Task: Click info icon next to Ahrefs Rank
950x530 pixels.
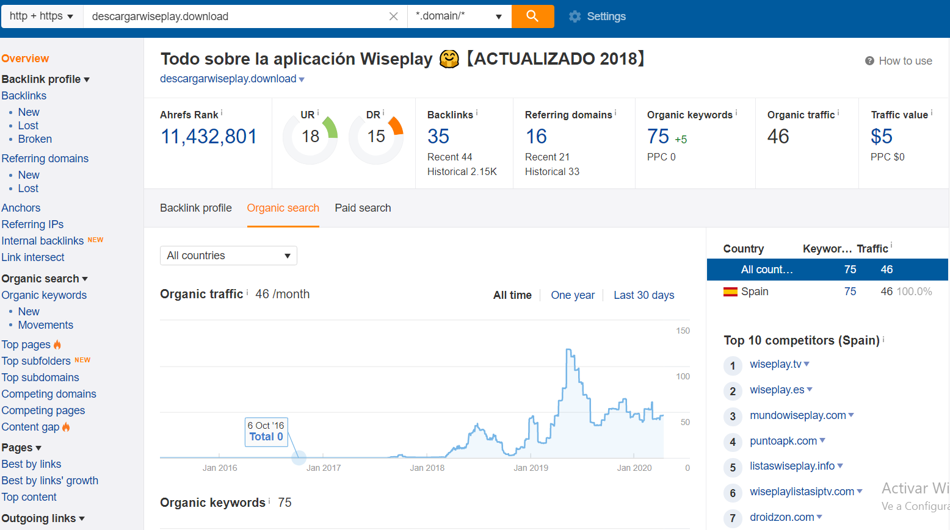Action: [x=222, y=113]
